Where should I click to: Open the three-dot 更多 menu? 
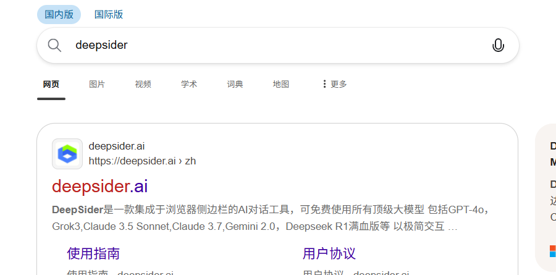pyautogui.click(x=334, y=84)
